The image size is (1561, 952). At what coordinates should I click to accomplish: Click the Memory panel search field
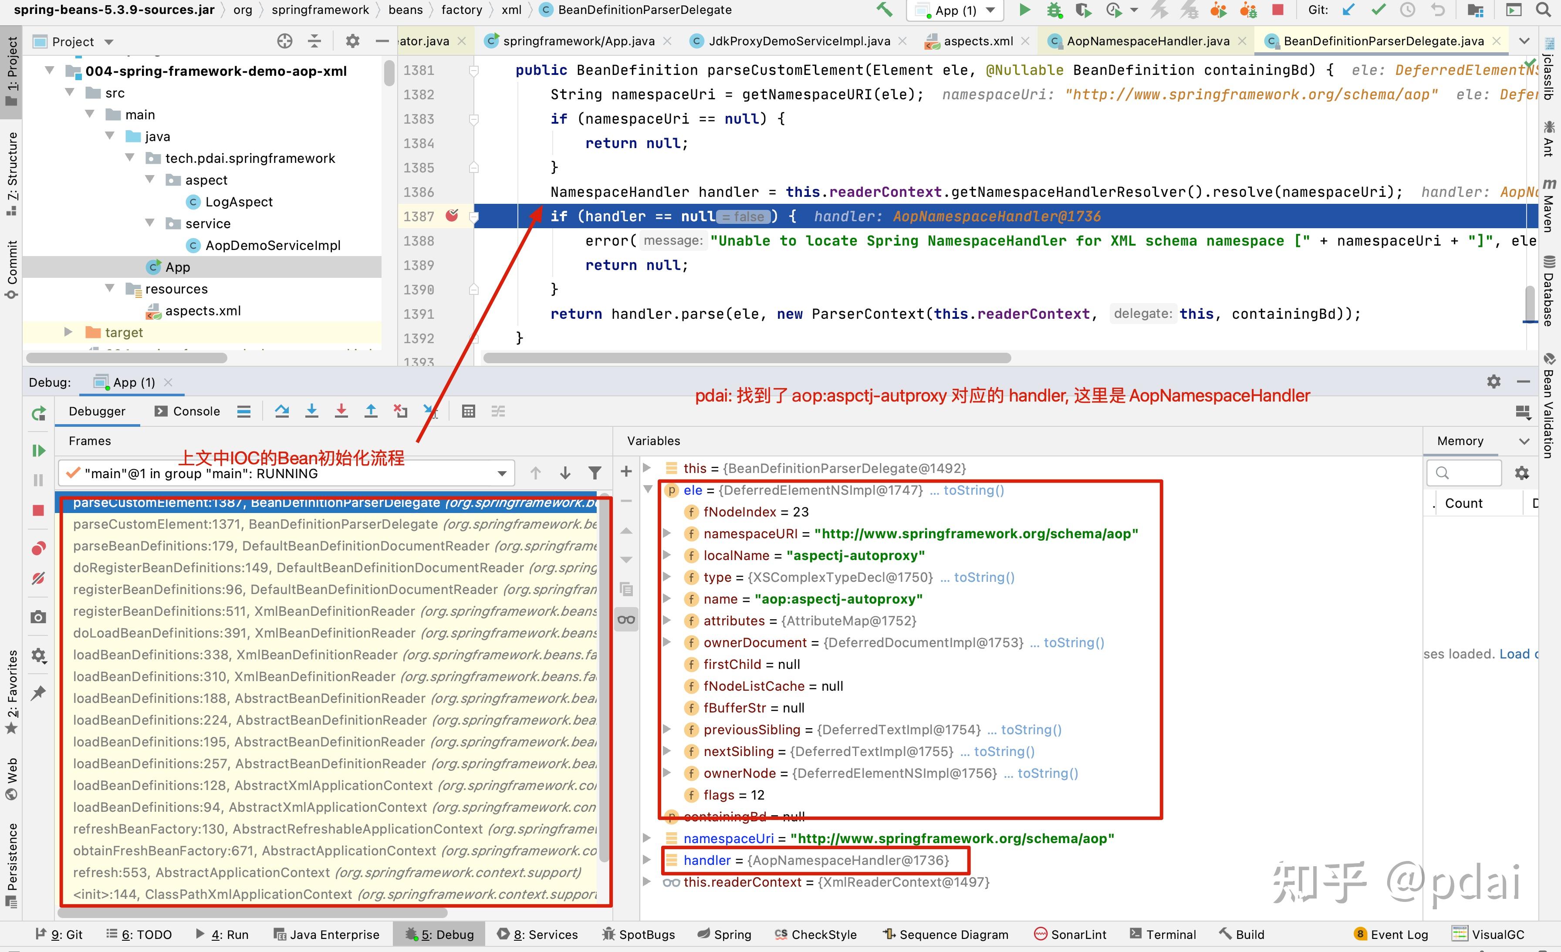[1469, 473]
